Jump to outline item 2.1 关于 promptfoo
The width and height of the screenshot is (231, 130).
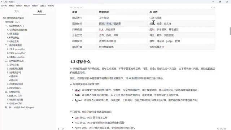pyautogui.click(x=16, y=49)
